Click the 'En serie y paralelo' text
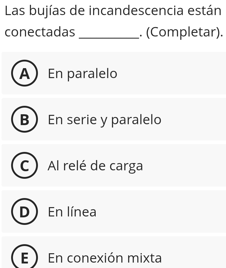 pyautogui.click(x=104, y=120)
